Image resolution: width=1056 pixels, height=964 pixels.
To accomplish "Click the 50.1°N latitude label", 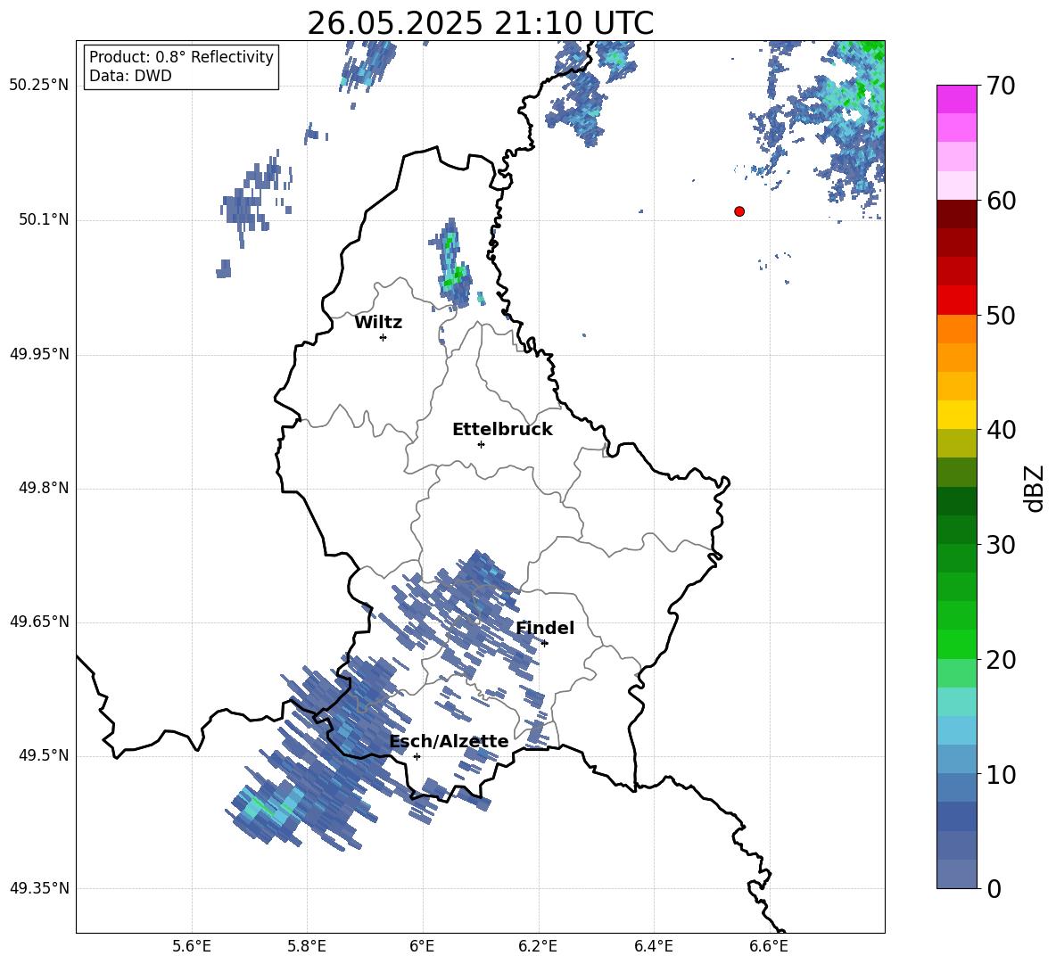I will pyautogui.click(x=44, y=220).
